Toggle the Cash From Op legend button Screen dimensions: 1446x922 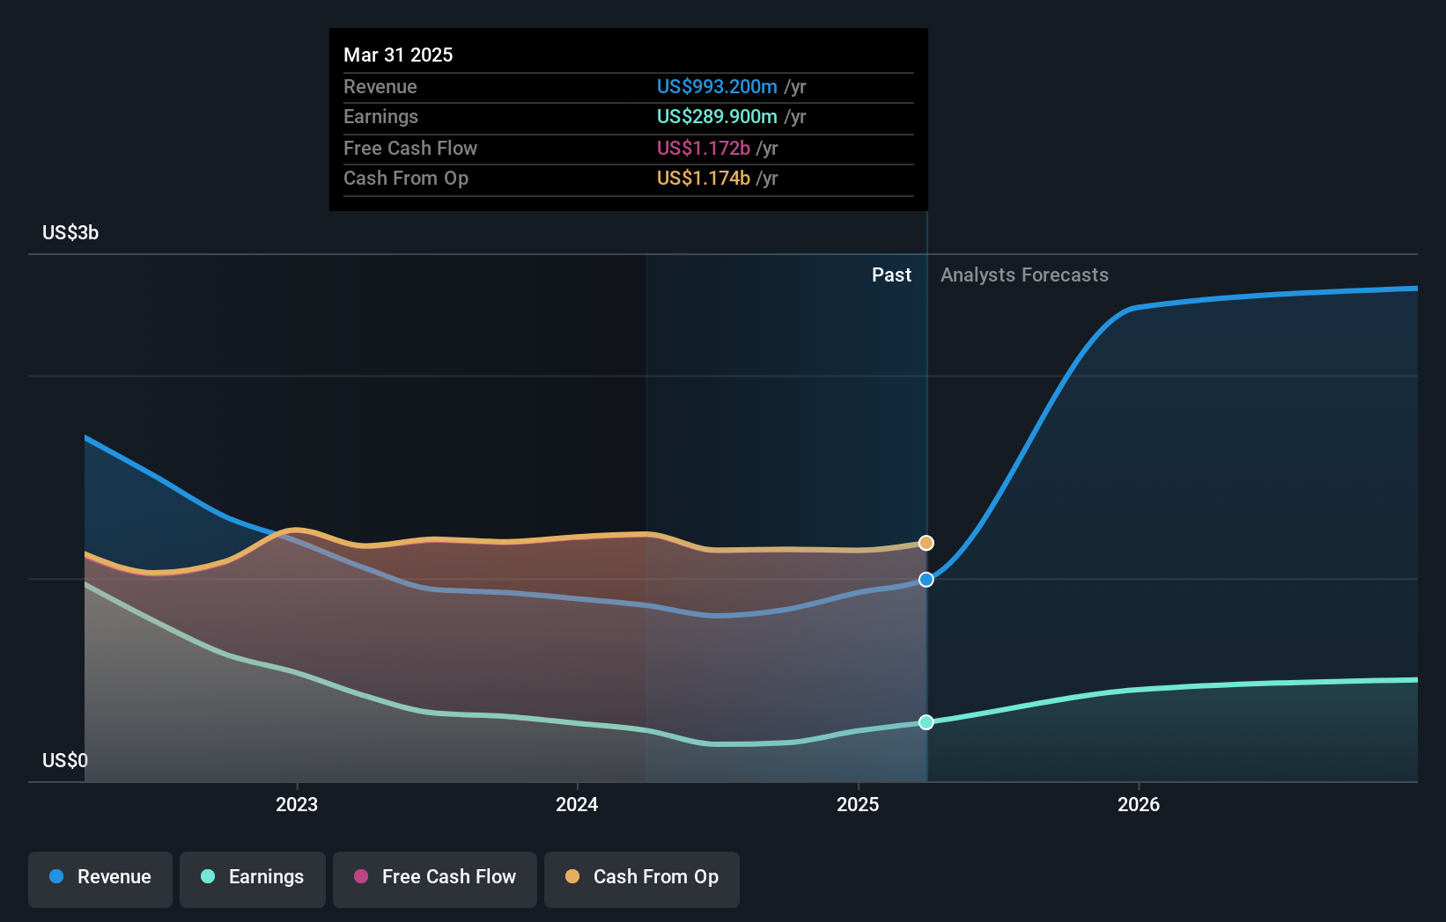point(642,879)
